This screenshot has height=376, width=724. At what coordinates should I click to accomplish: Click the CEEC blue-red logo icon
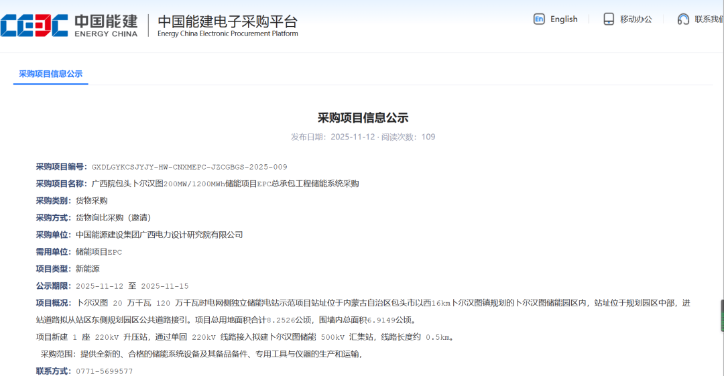pyautogui.click(x=34, y=25)
